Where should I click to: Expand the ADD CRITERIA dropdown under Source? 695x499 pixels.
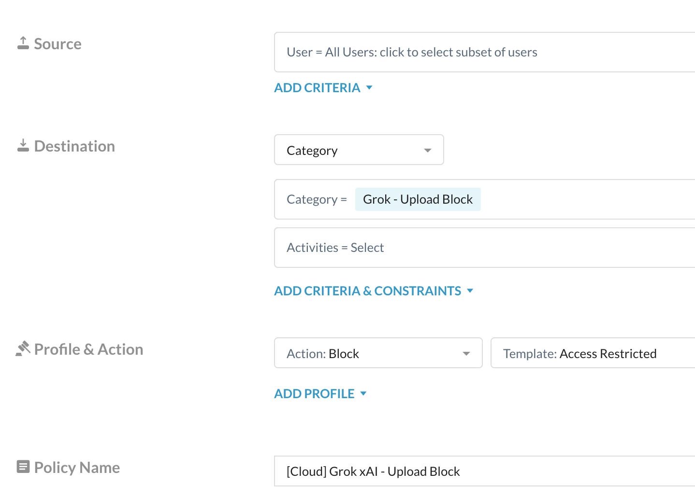(323, 88)
